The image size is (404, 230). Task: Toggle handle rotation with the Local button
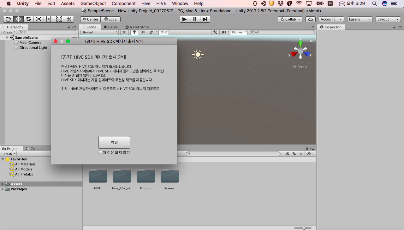coord(111,19)
